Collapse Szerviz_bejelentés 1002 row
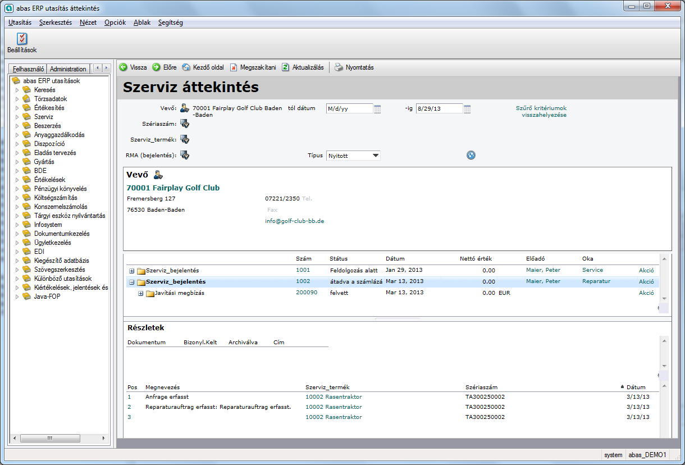685x465 pixels. 131,282
